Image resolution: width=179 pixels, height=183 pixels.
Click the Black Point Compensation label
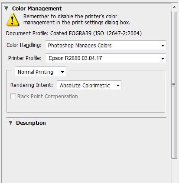[x=48, y=96]
